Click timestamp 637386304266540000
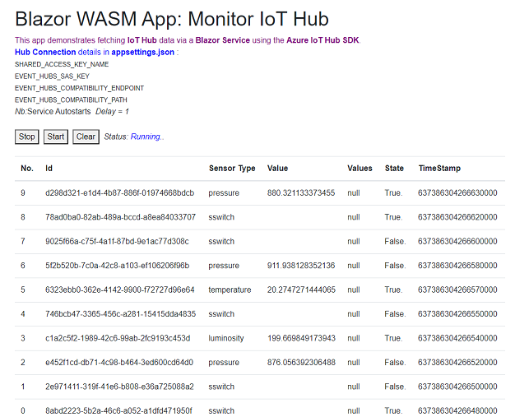 point(457,338)
